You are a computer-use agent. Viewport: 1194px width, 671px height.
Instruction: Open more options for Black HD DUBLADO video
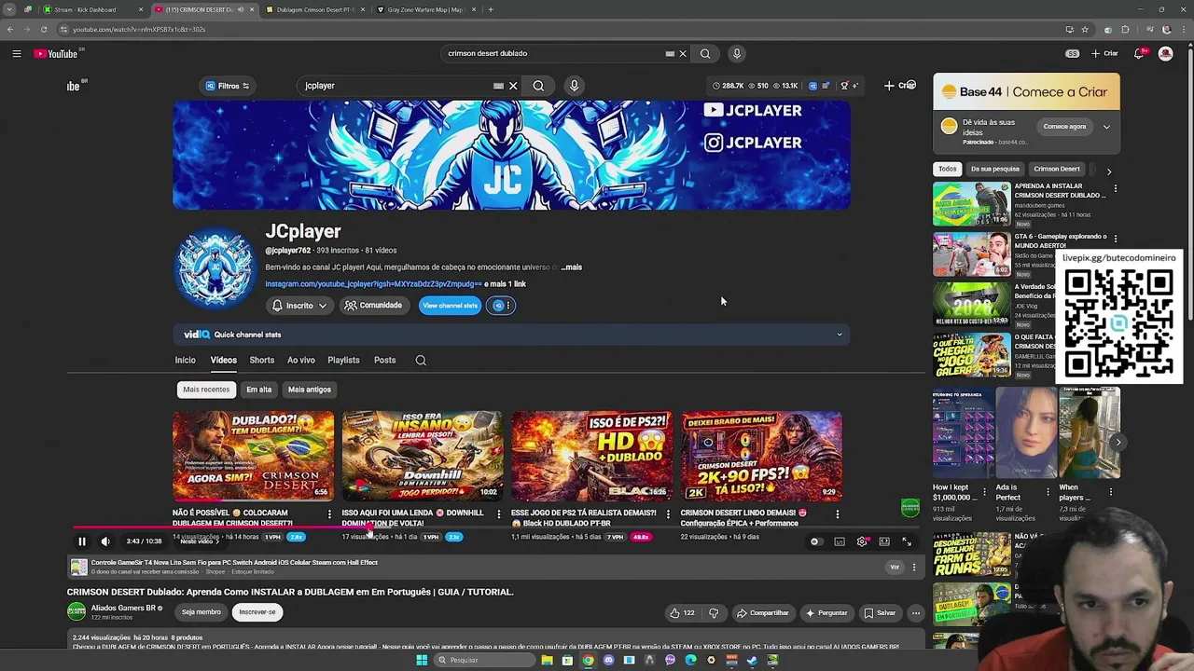668,514
